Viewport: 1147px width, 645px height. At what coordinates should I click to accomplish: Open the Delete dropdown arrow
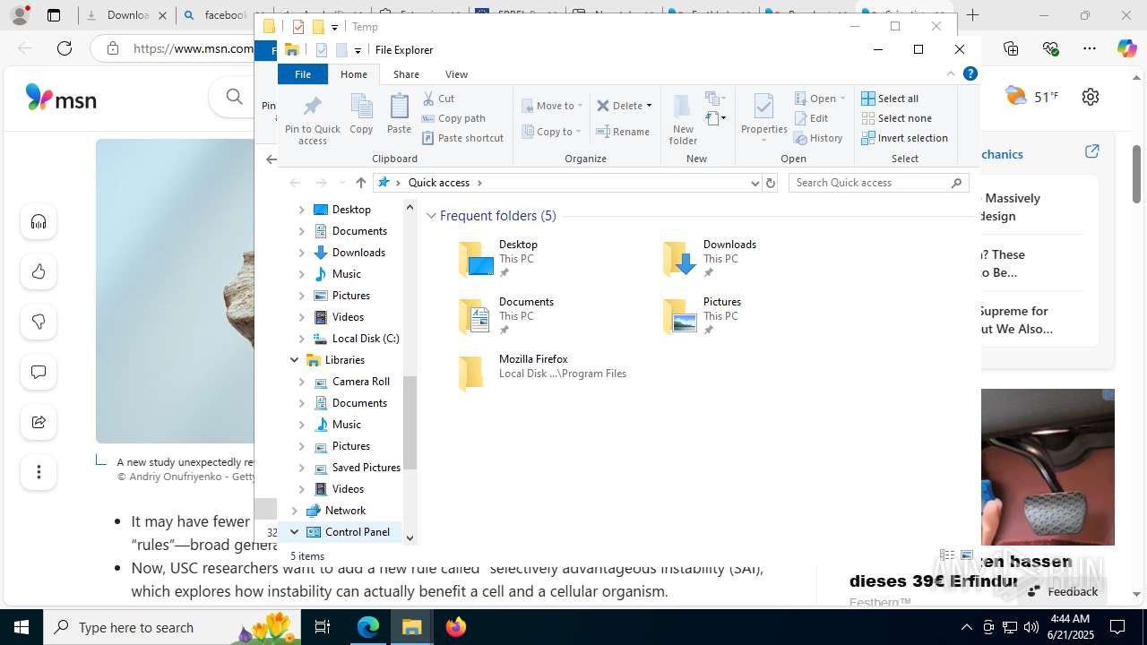649,106
